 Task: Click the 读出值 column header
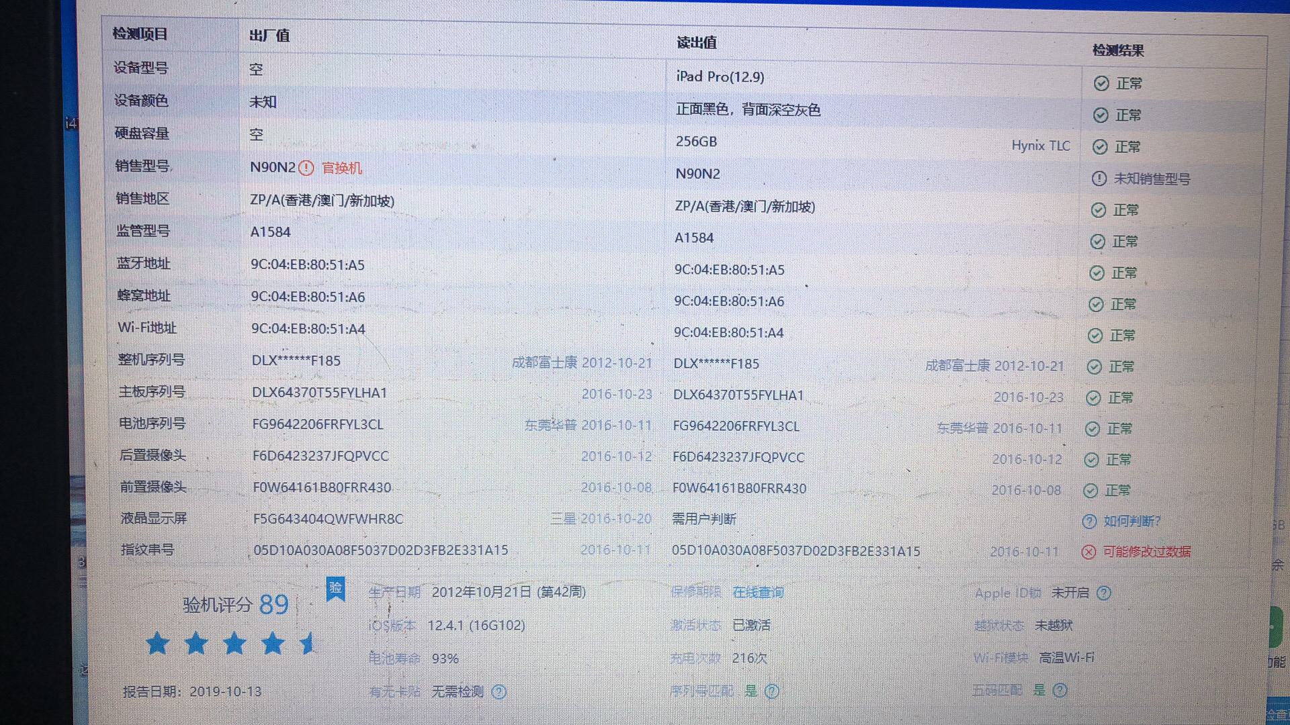696,43
